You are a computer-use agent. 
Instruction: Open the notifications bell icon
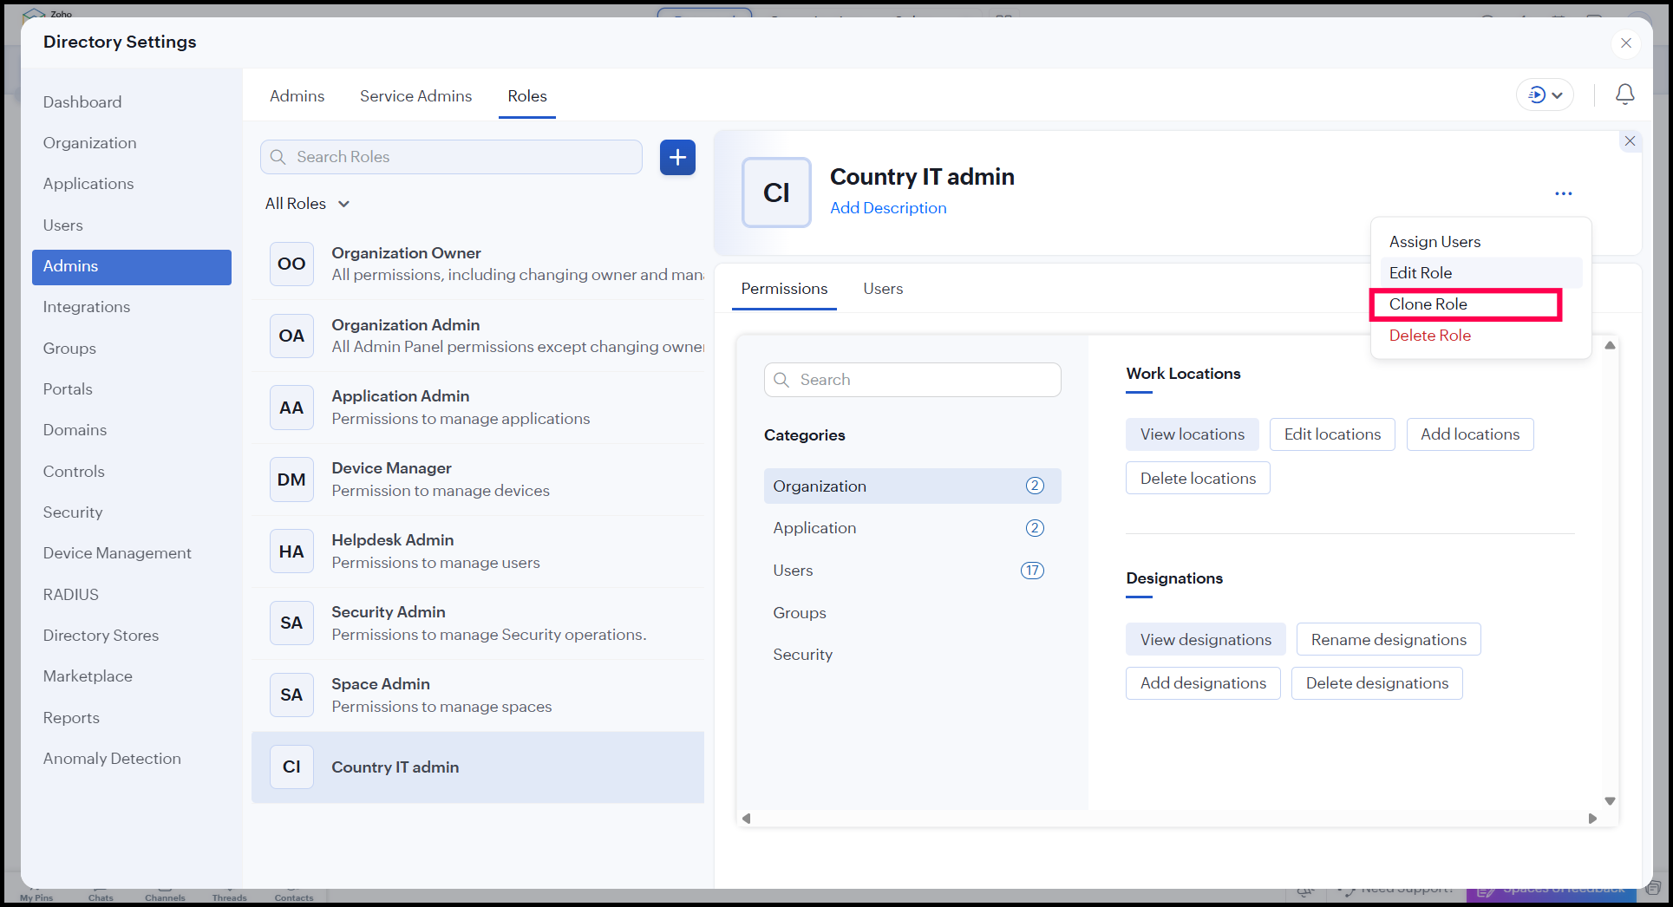pyautogui.click(x=1624, y=95)
